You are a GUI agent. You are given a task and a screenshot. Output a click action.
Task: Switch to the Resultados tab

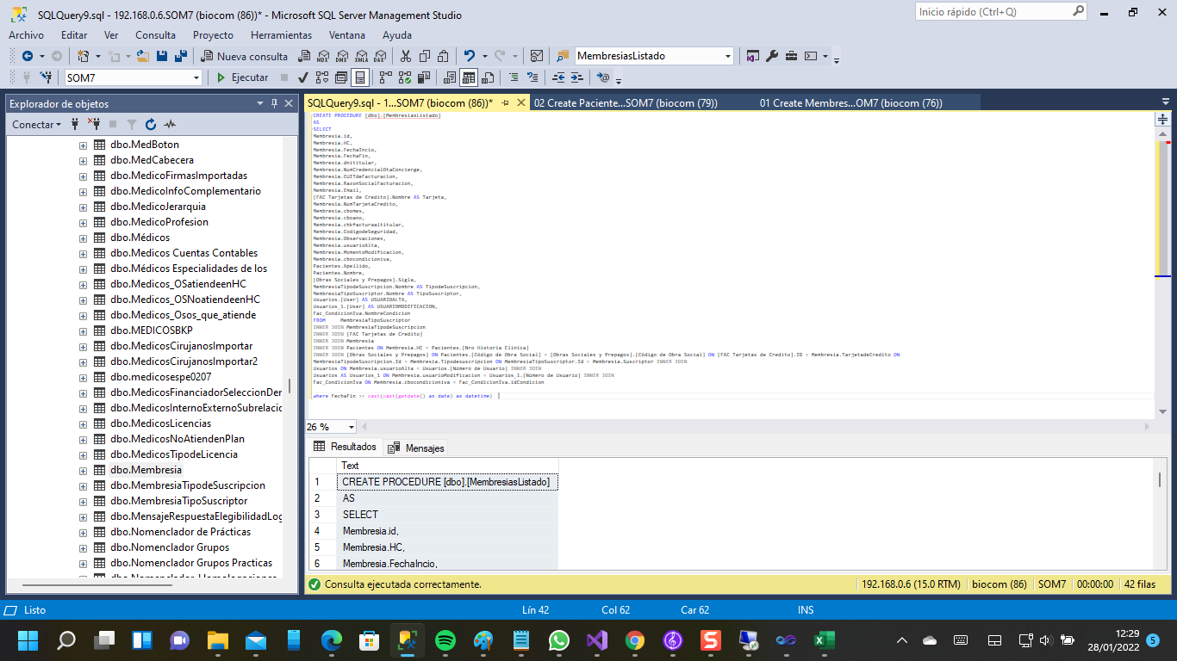(x=346, y=447)
